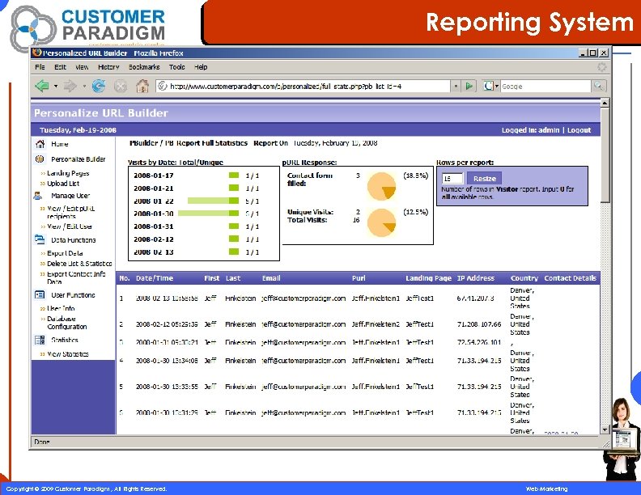The image size is (641, 495).
Task: Click the Google search box
Action: (x=545, y=87)
